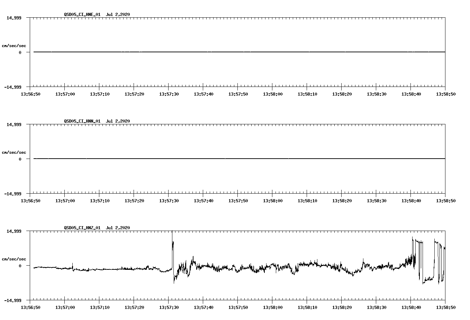The height and width of the screenshot is (320, 470).
Task: Click 13:58:10 time label under HNN plot
Action: 307,201
